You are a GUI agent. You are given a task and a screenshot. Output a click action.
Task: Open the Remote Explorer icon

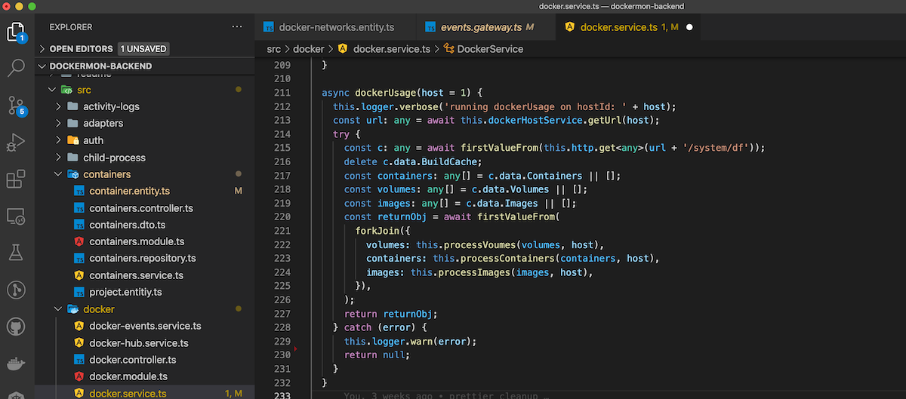[16, 216]
